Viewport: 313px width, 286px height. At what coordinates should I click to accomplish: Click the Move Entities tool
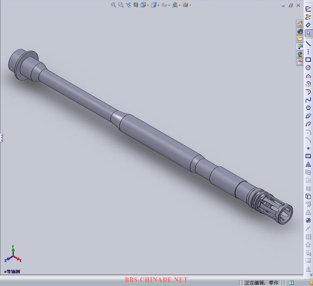tap(308, 253)
